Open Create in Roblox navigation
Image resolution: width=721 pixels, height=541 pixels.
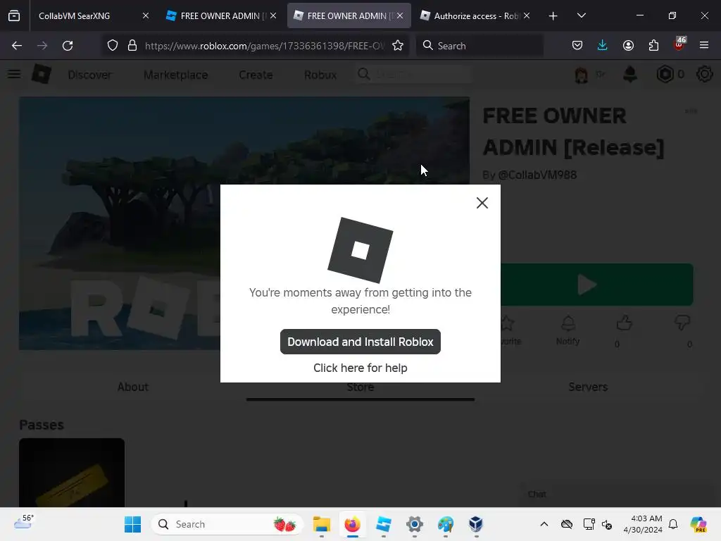(256, 75)
